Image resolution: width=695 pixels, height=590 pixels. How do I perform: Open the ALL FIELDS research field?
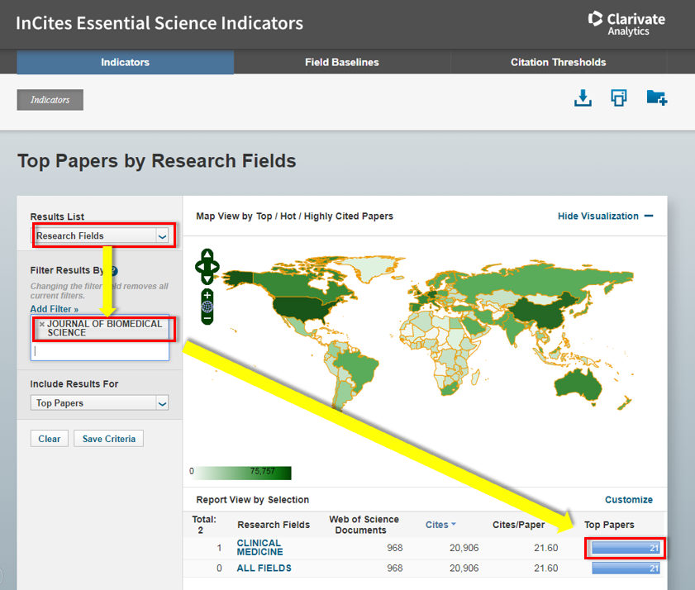point(264,568)
